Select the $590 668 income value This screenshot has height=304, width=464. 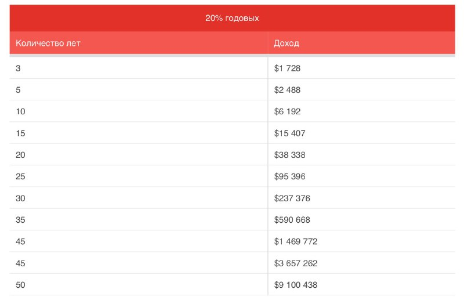click(x=292, y=220)
